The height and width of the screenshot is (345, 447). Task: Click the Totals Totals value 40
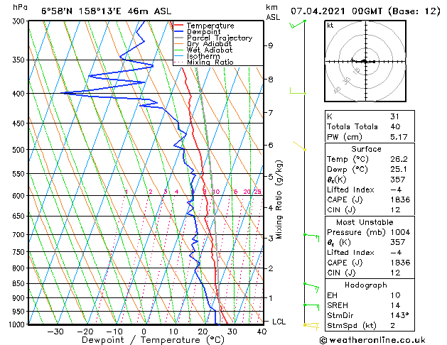(x=395, y=126)
